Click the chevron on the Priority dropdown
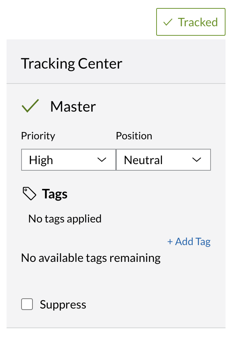This screenshot has width=235, height=345. 103,160
